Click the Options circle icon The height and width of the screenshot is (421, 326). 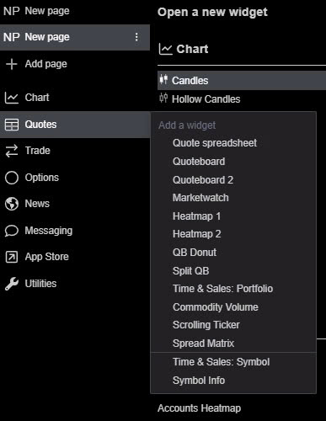[x=12, y=178]
